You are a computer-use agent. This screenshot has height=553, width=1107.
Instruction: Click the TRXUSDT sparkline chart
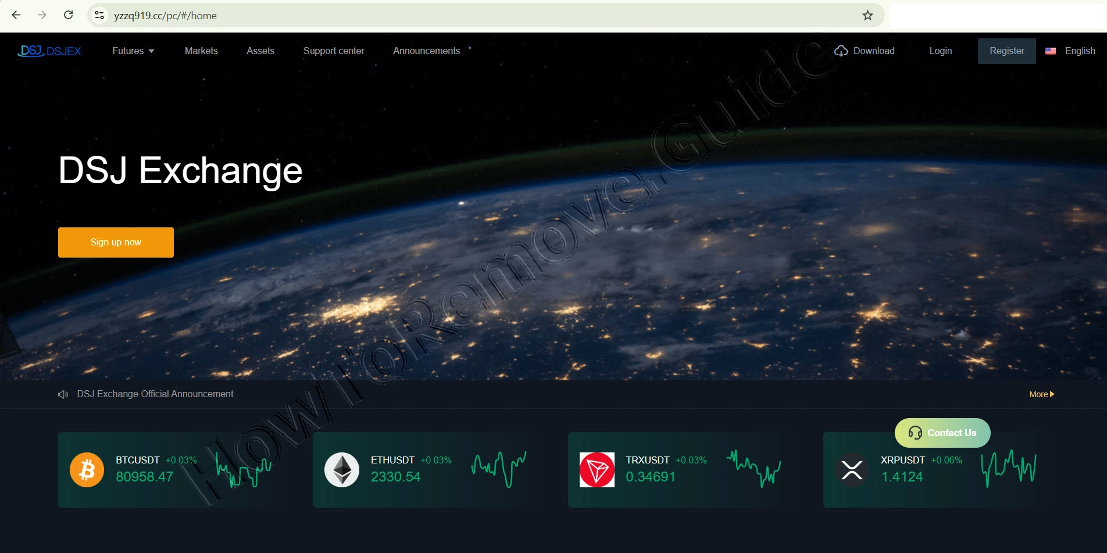(x=754, y=468)
